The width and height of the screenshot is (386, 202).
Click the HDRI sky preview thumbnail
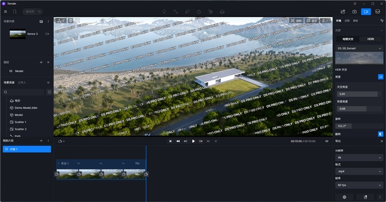click(359, 58)
